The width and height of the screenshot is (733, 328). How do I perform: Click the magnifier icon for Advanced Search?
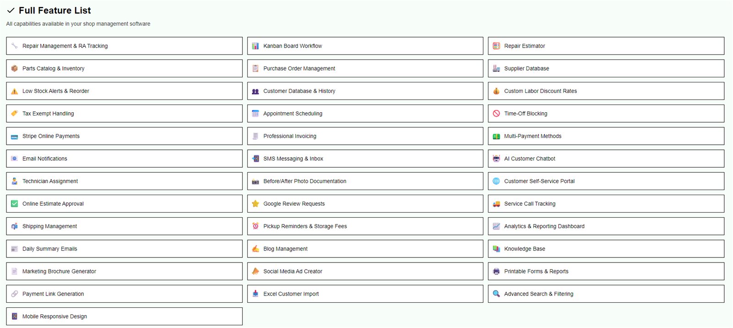pos(496,294)
